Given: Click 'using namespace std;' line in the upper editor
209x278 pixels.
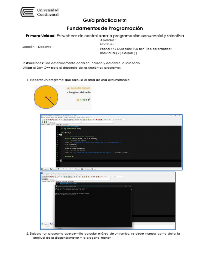Looking at the screenshot, I should click(70, 129).
